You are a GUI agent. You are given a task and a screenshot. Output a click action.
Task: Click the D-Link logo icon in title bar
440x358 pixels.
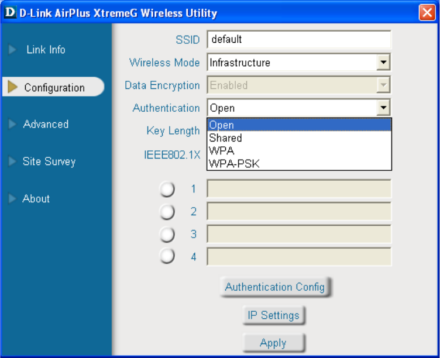pyautogui.click(x=11, y=12)
